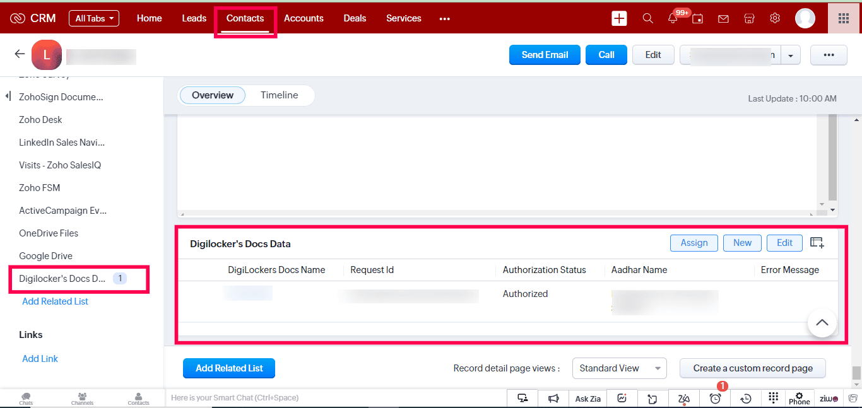Open the Standard View page views dropdown
The image size is (862, 408).
click(619, 368)
